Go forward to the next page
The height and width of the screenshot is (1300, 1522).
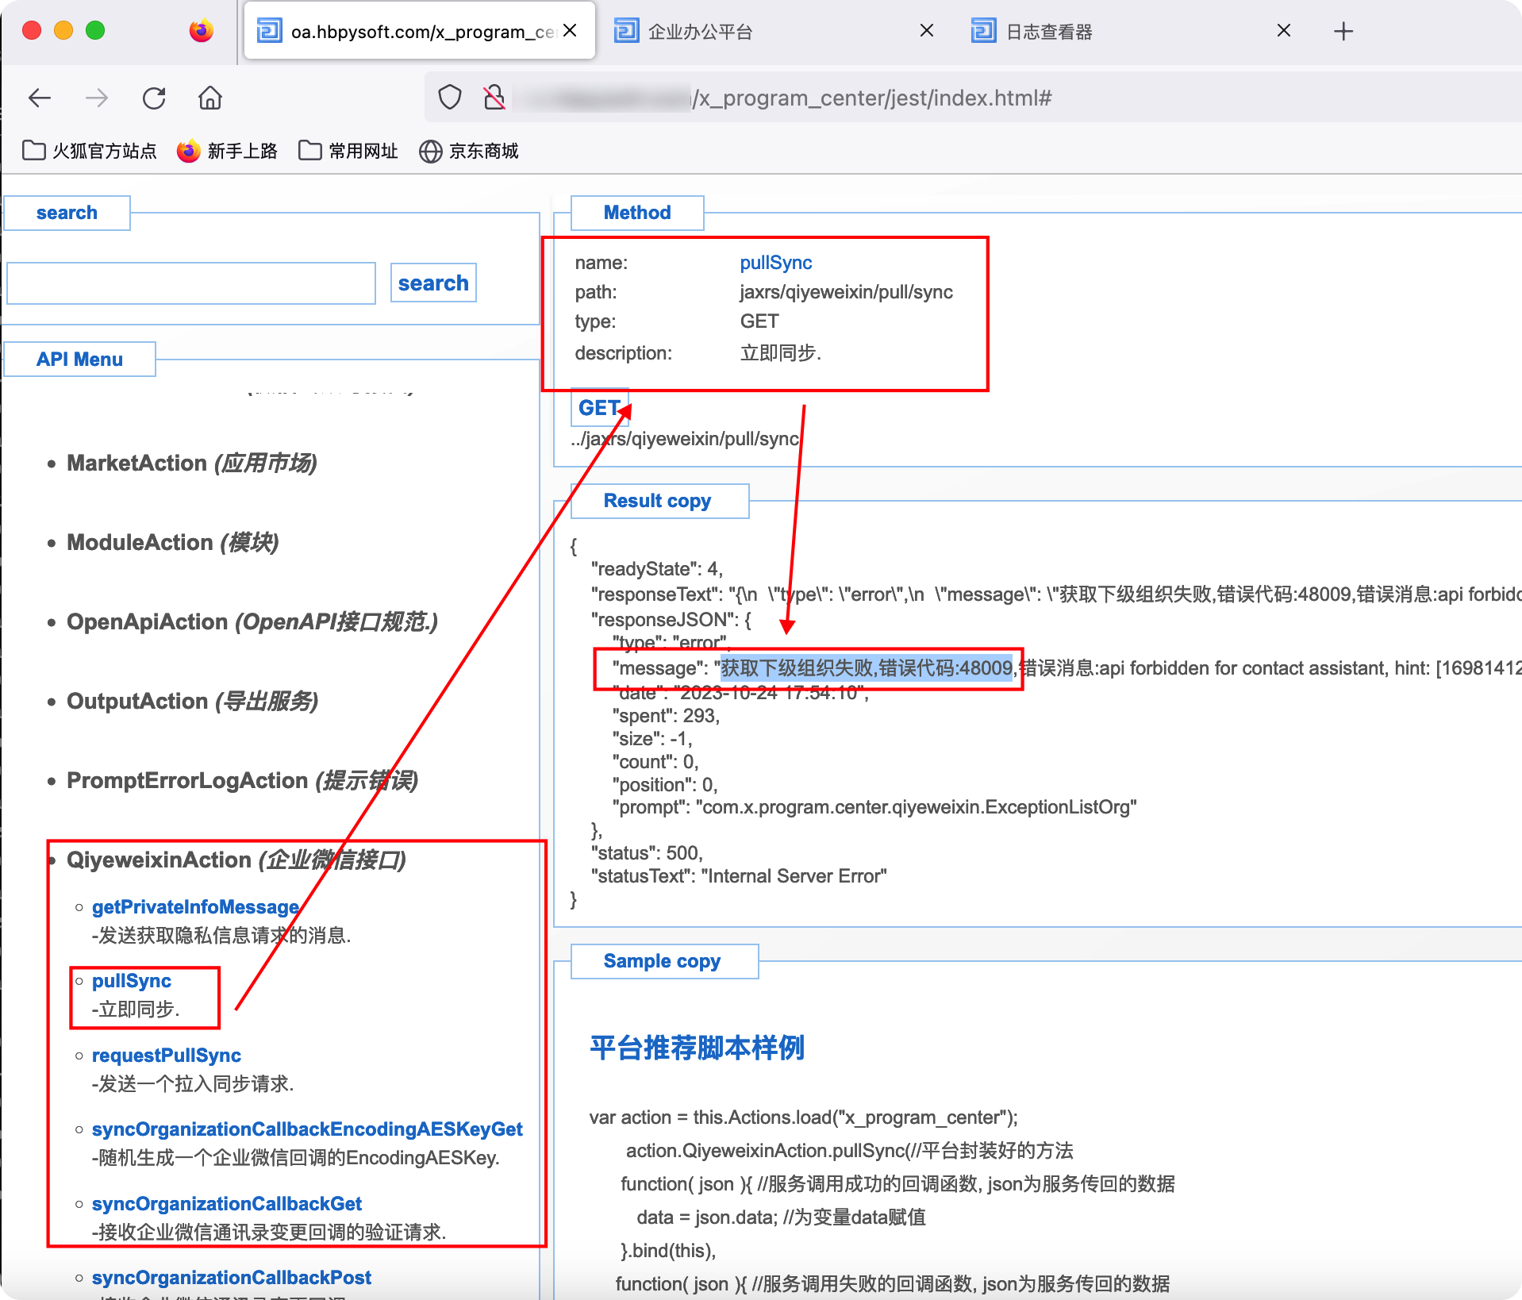pyautogui.click(x=97, y=98)
